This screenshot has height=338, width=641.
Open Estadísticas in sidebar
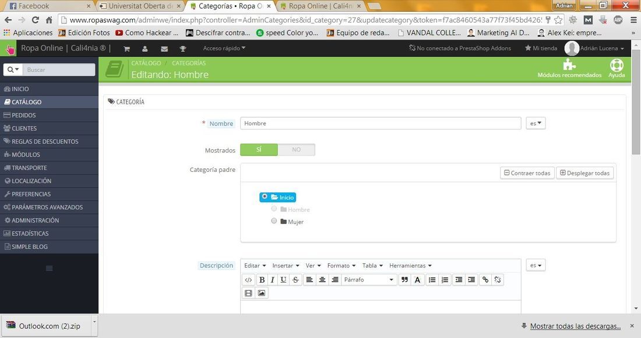tap(49, 233)
